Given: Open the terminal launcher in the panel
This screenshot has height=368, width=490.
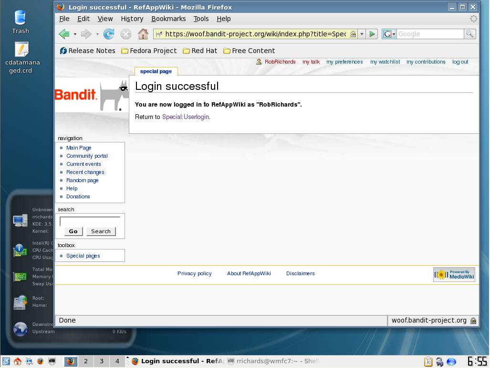Looking at the screenshot, I should coord(52,361).
